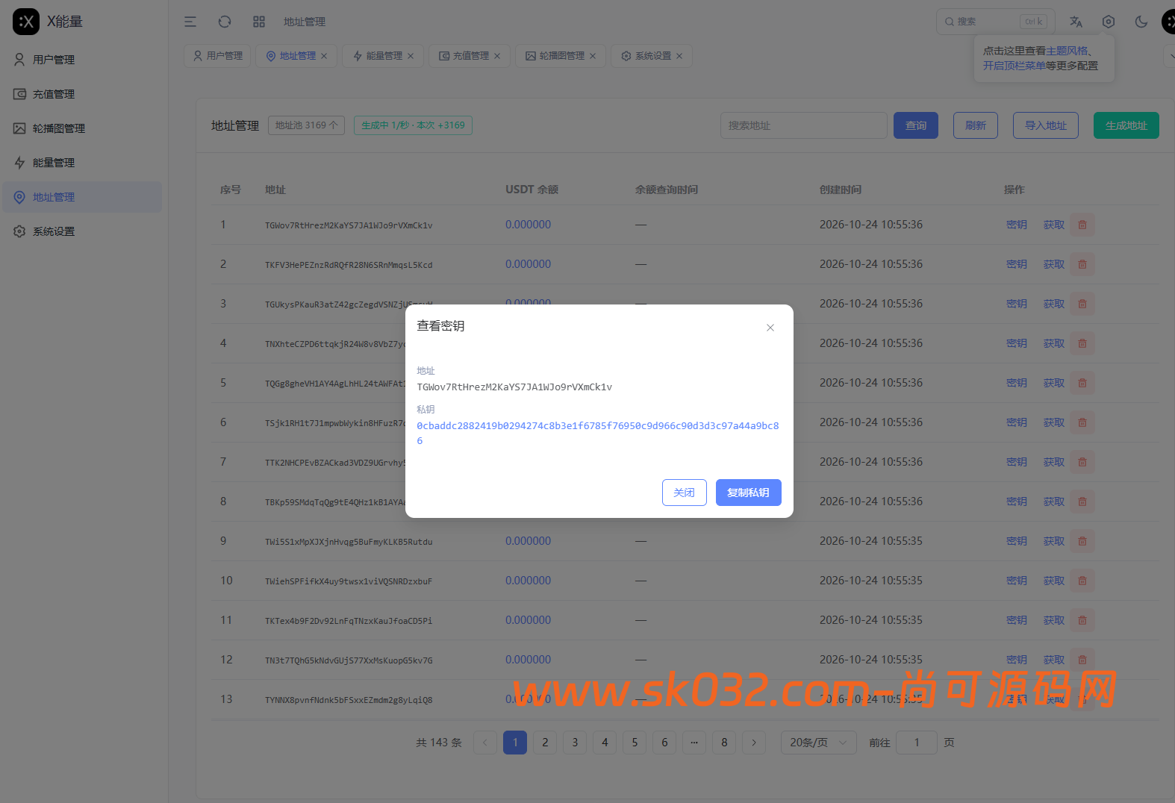The width and height of the screenshot is (1175, 803).
Task: Delete row 1 with trash icon
Action: 1082,225
